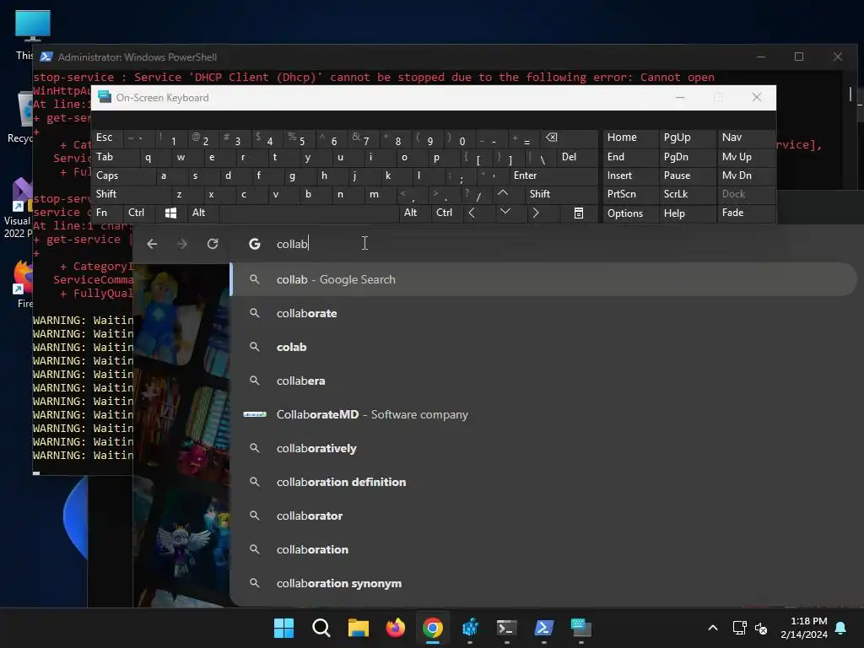
Task: Choose the 'collaboration' suggestion
Action: click(544, 549)
